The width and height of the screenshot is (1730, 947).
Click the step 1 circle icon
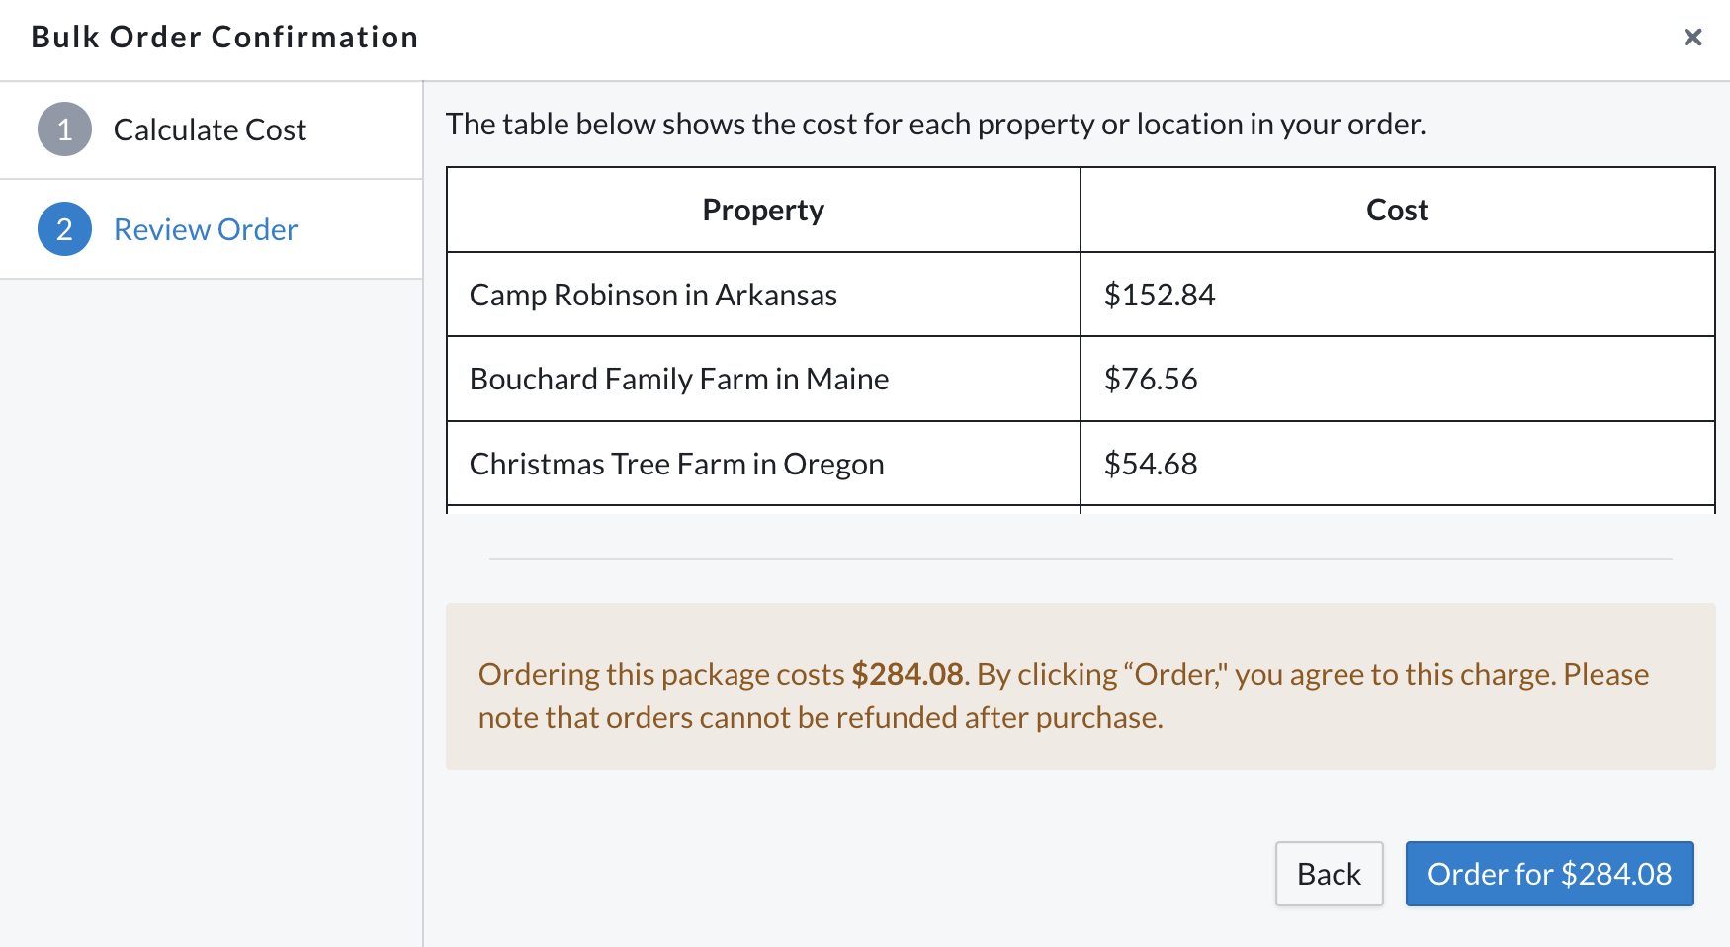(64, 129)
